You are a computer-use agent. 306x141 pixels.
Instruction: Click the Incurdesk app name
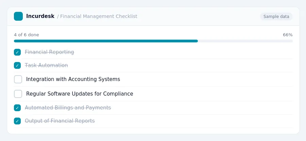coord(40,16)
